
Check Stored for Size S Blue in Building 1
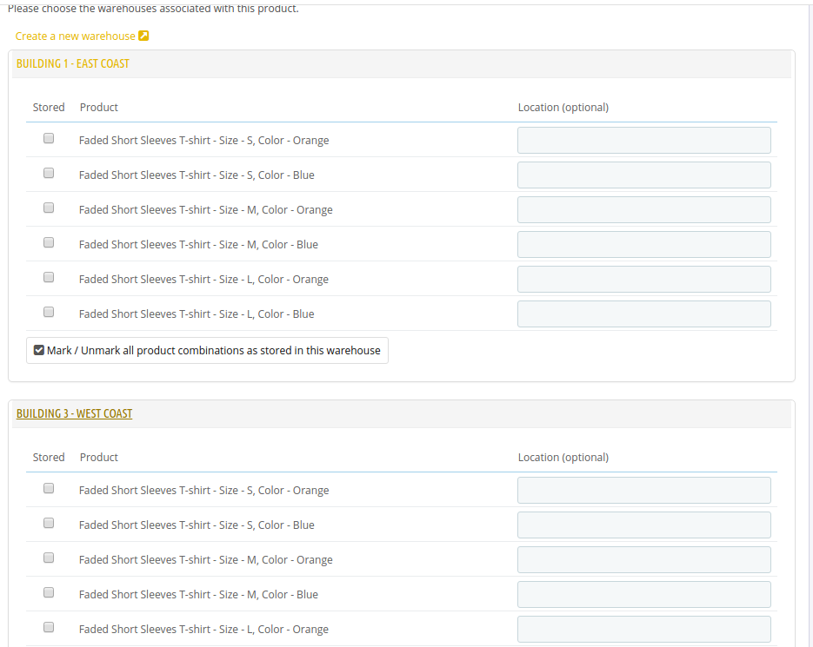coord(49,173)
